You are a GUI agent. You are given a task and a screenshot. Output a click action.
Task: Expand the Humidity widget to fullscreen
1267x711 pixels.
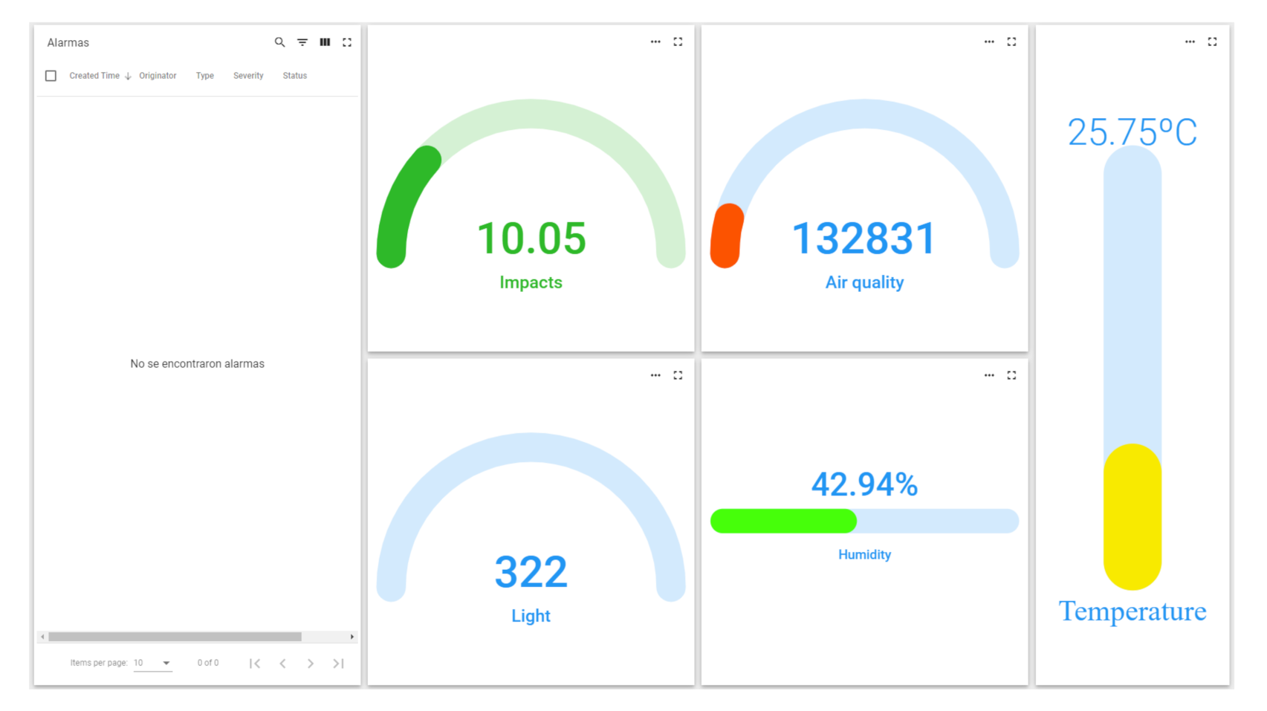point(1011,375)
